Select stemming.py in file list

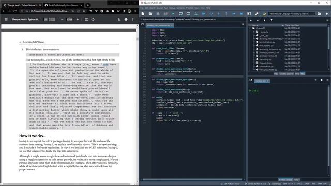click(265, 59)
